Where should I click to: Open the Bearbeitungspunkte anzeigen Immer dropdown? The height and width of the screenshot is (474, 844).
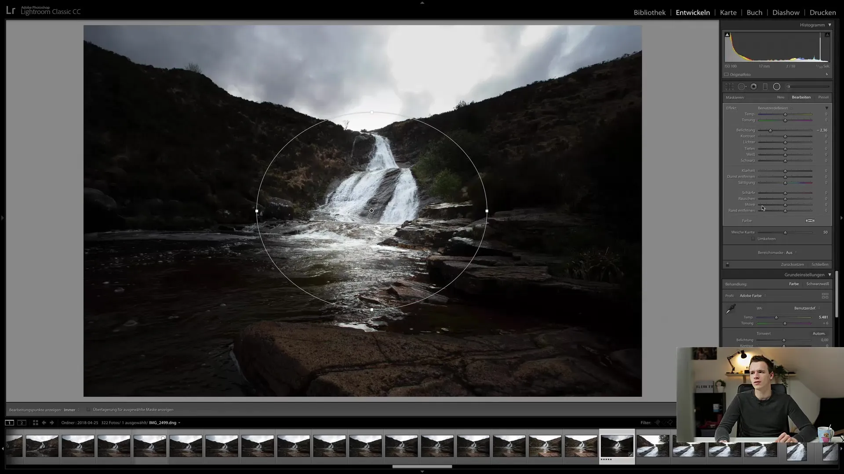(72, 410)
